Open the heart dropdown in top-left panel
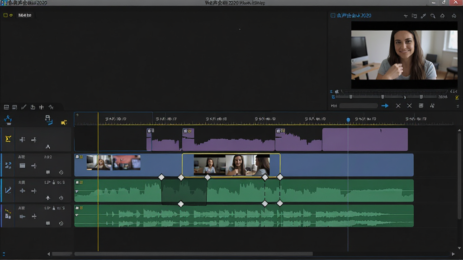This screenshot has height=260, width=463. pyautogui.click(x=11, y=15)
